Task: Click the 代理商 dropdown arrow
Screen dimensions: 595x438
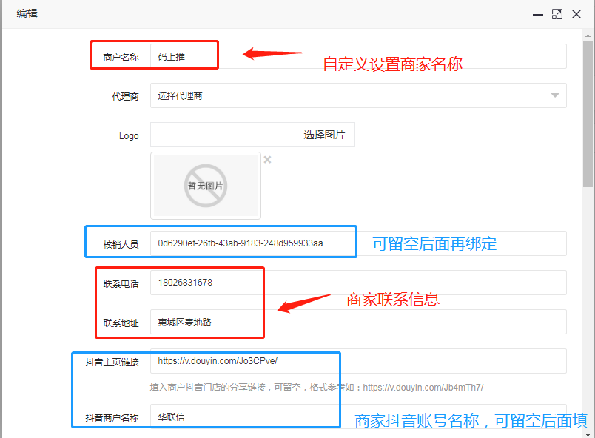Action: (555, 95)
